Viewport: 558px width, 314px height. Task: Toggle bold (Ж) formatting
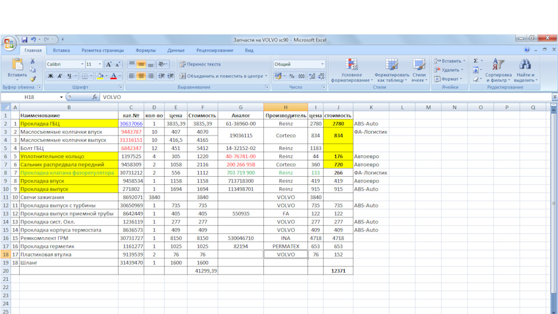tap(51, 76)
